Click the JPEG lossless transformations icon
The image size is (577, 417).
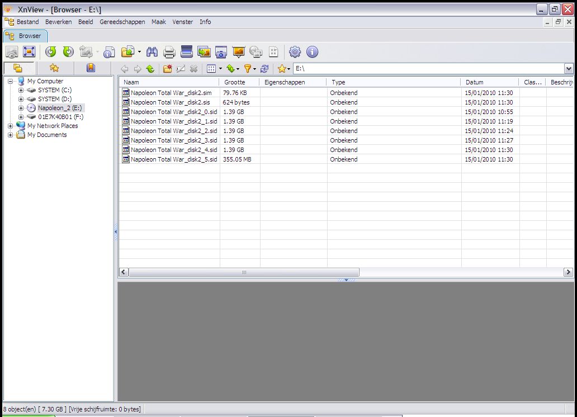(x=86, y=52)
